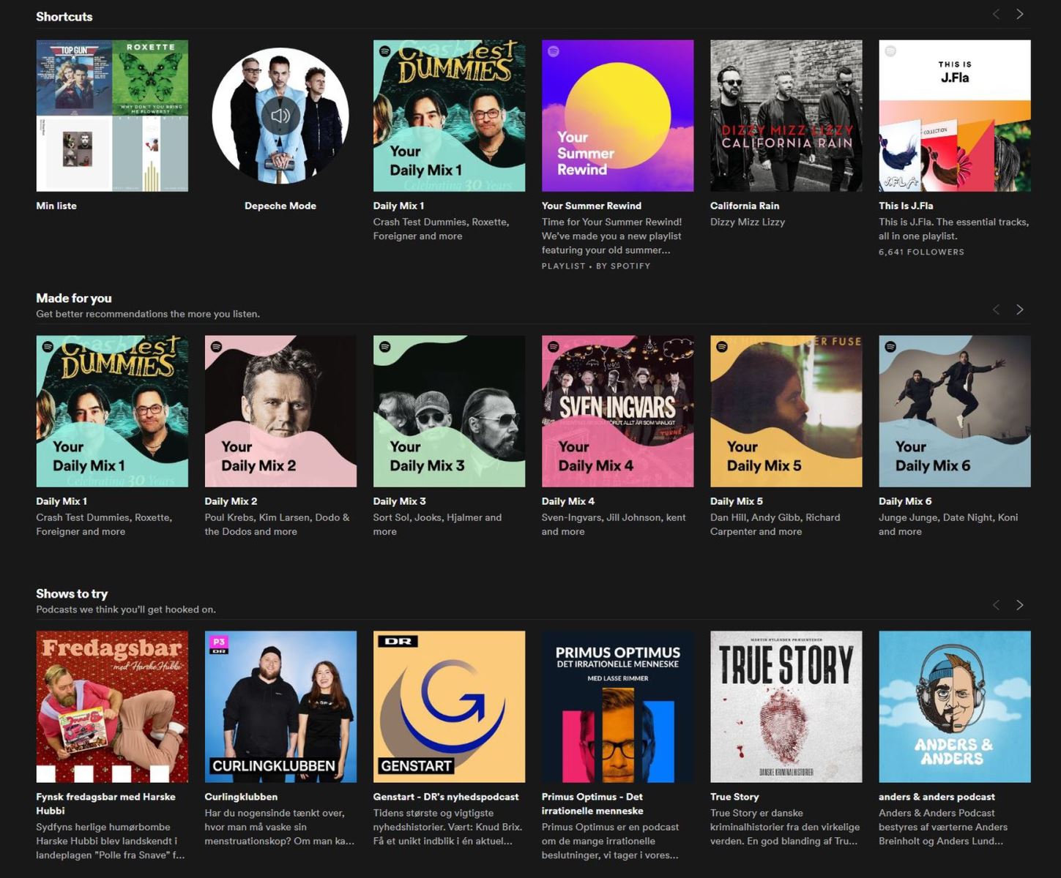Click the Your Summer Rewind title

click(x=592, y=206)
